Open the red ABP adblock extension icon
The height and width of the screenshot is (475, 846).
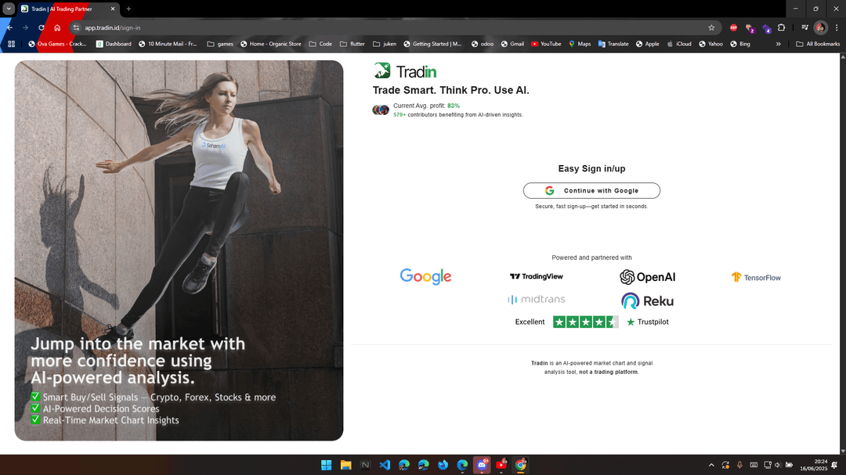click(733, 27)
